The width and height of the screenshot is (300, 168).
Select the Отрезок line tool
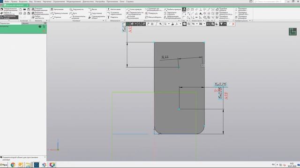[56, 17]
